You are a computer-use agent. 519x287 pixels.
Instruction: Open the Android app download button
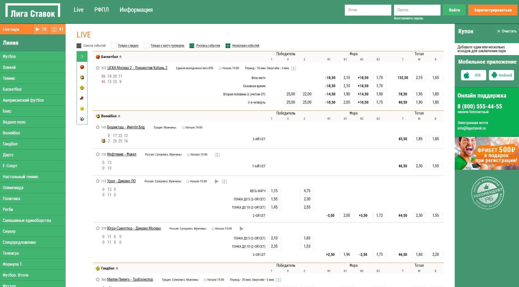click(x=501, y=75)
